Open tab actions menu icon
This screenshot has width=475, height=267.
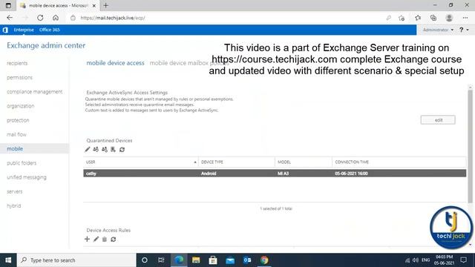(8, 5)
